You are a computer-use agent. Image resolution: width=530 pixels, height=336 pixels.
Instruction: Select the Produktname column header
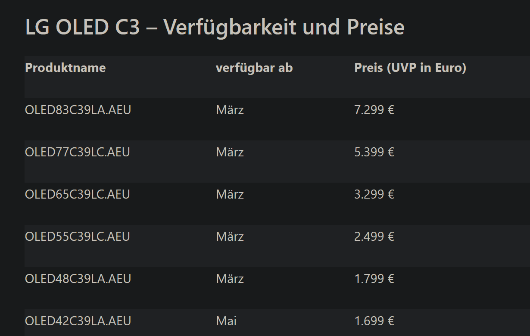(x=65, y=68)
